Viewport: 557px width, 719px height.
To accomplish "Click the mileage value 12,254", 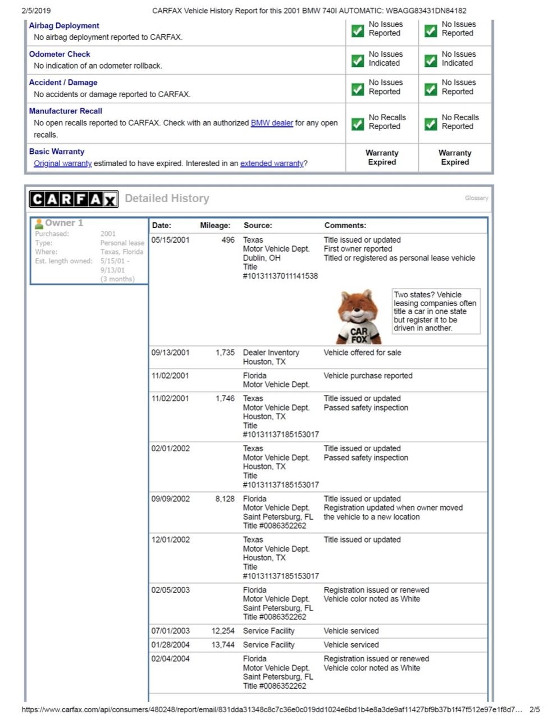I will 223,631.
